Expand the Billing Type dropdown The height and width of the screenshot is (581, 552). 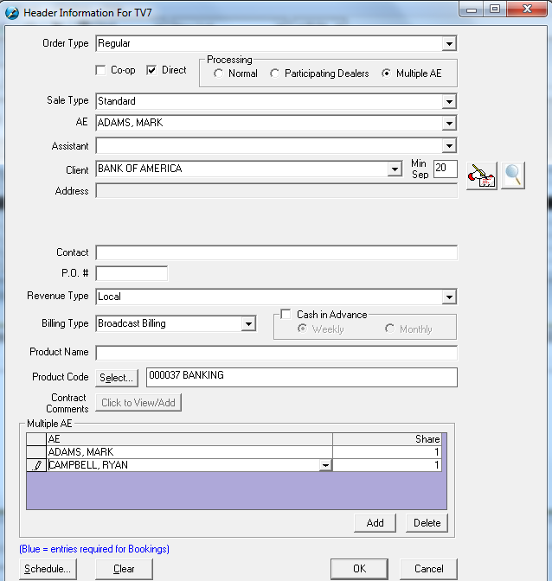pos(248,323)
